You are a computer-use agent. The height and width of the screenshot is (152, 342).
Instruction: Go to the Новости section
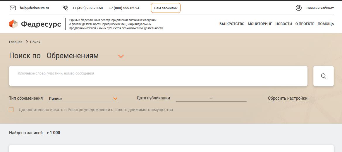click(283, 24)
